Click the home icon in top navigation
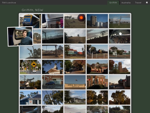The image size is (150, 113). coord(147,3)
